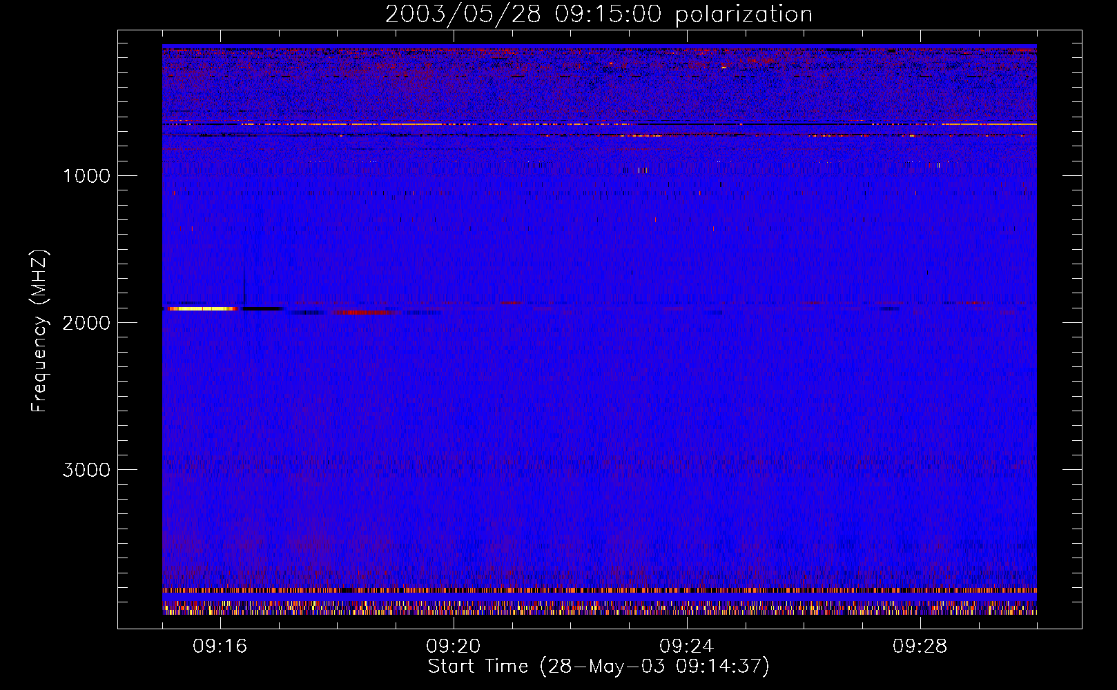This screenshot has width=1117, height=690.
Task: Click the 09:24 time tick label
Action: click(687, 647)
